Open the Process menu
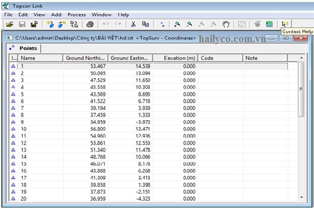The width and height of the screenshot is (314, 209). (x=77, y=15)
